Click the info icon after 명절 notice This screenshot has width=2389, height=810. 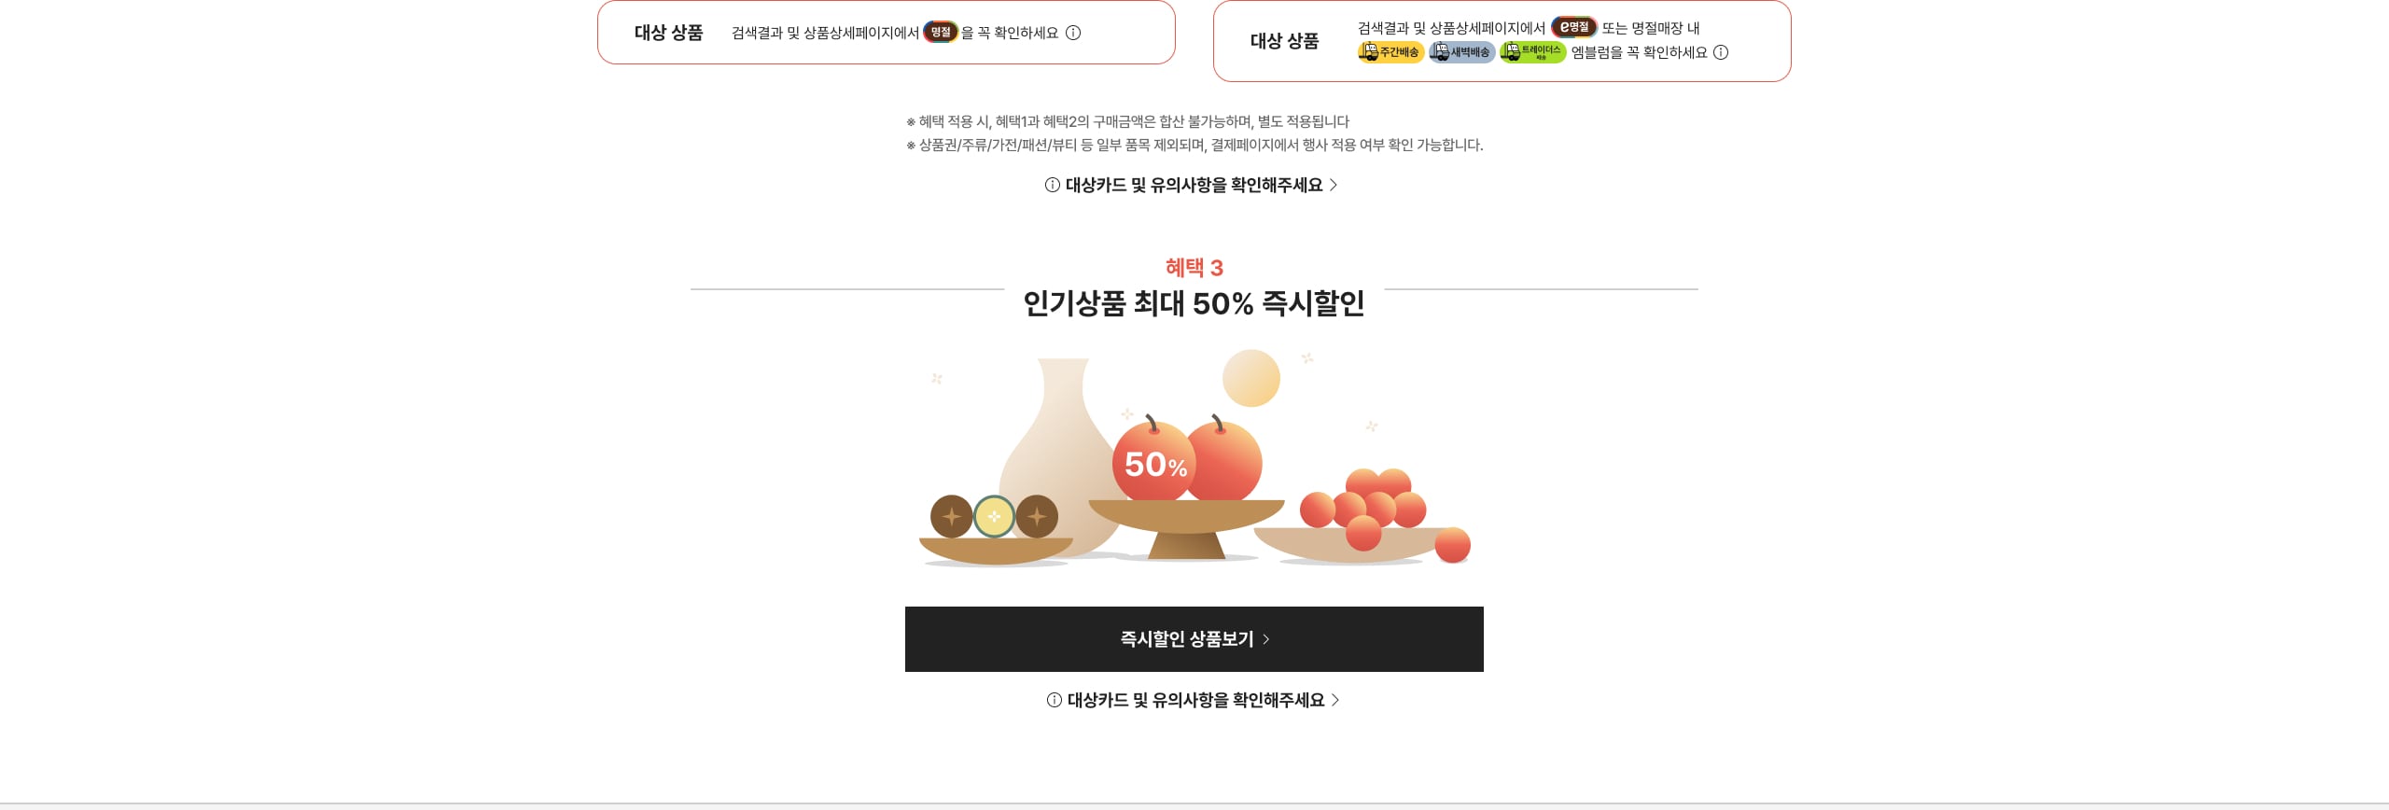coord(1073,33)
